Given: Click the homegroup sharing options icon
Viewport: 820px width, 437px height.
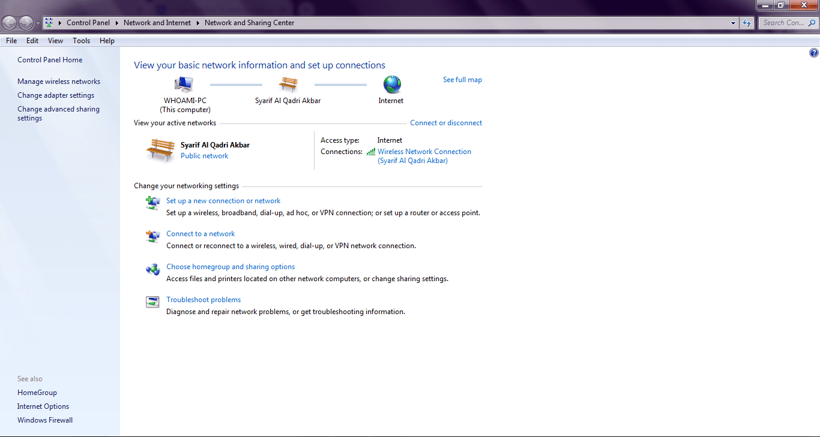Looking at the screenshot, I should [153, 269].
